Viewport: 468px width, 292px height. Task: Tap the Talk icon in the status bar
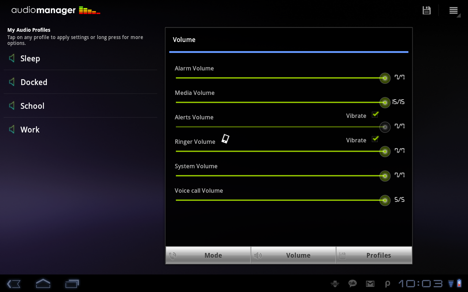352,284
